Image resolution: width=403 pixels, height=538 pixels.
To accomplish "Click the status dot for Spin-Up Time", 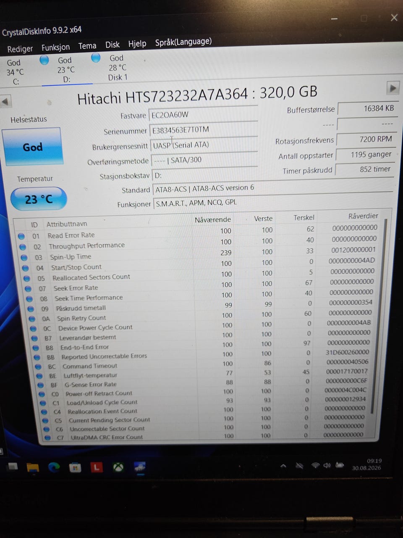I will pos(24,258).
